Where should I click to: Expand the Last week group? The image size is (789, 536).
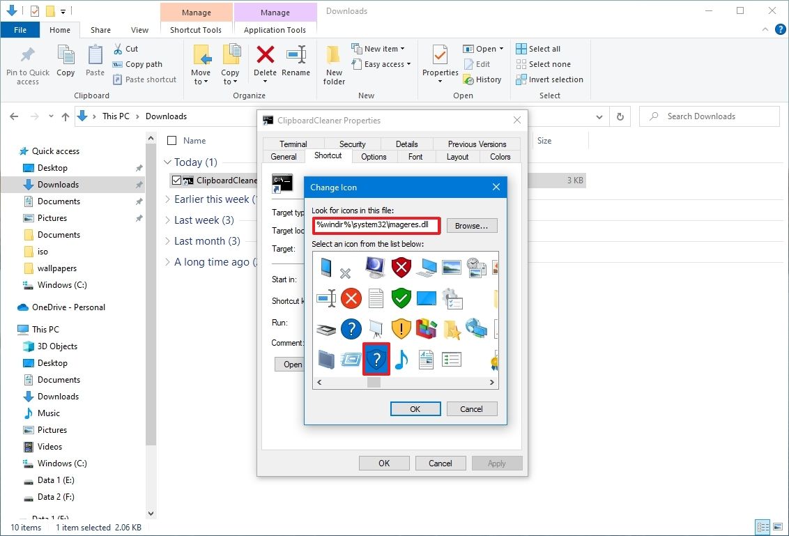pos(167,220)
